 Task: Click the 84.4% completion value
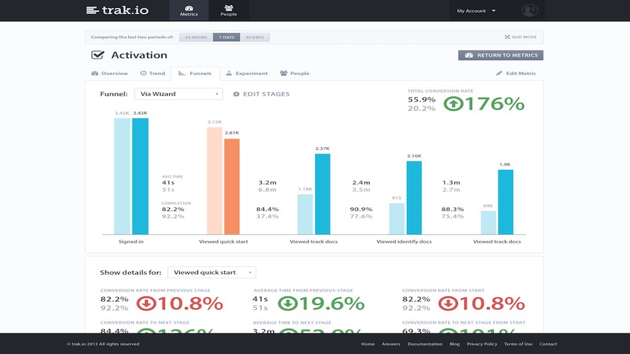[268, 210]
